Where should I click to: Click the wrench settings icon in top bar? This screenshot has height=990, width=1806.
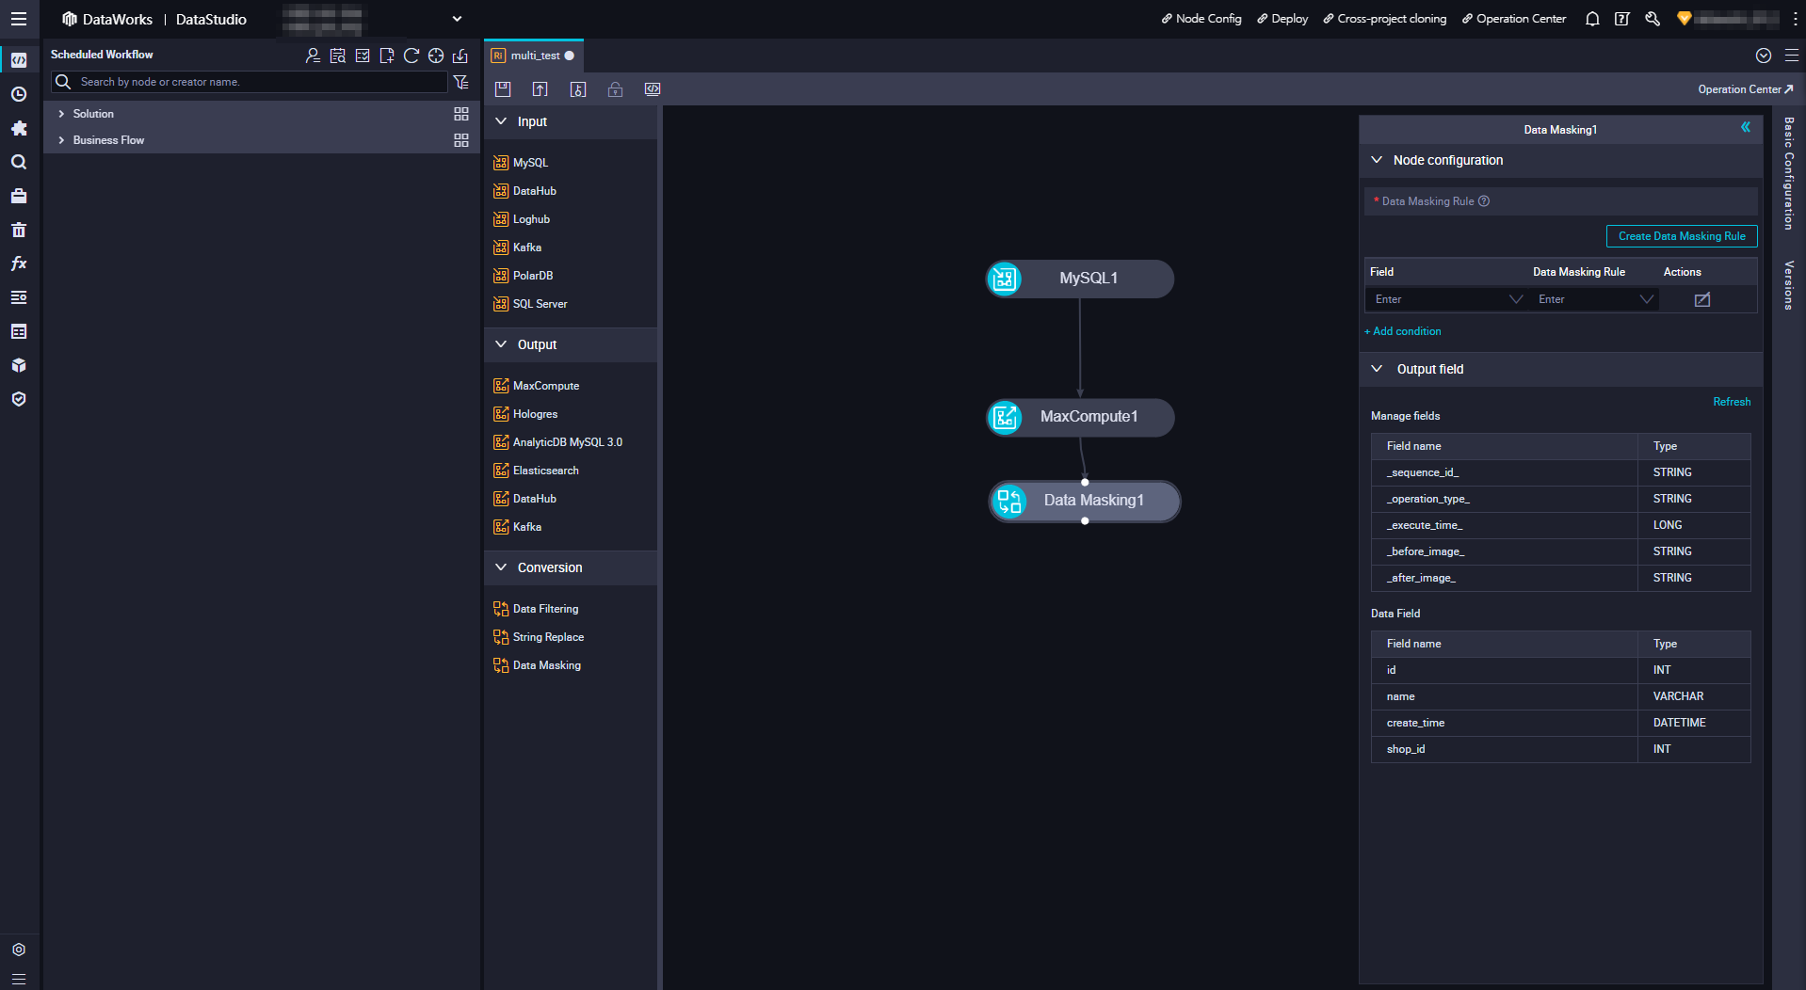tap(1652, 19)
